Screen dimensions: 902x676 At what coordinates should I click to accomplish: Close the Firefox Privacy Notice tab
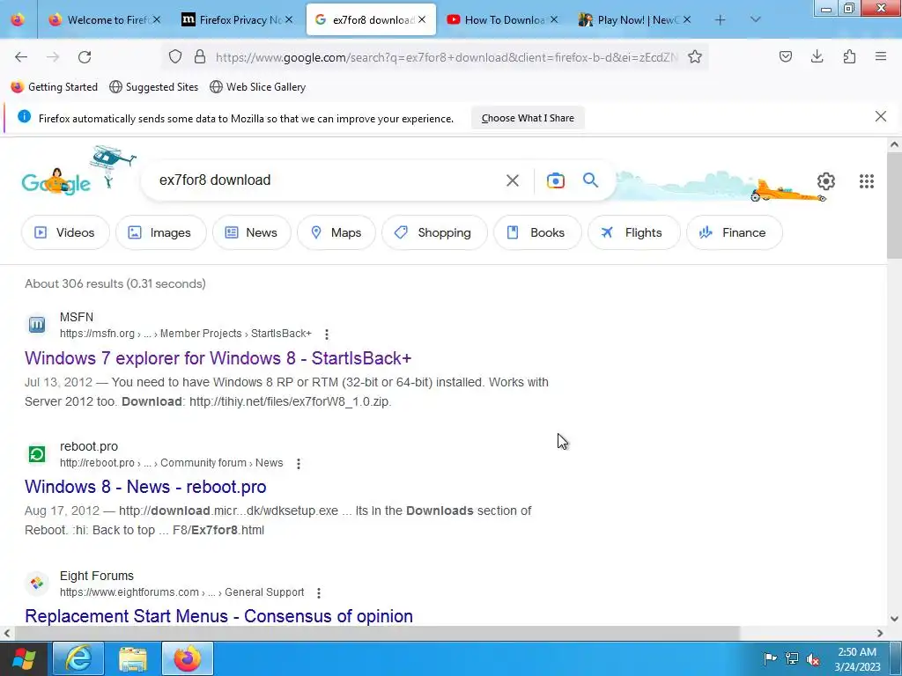click(x=289, y=19)
